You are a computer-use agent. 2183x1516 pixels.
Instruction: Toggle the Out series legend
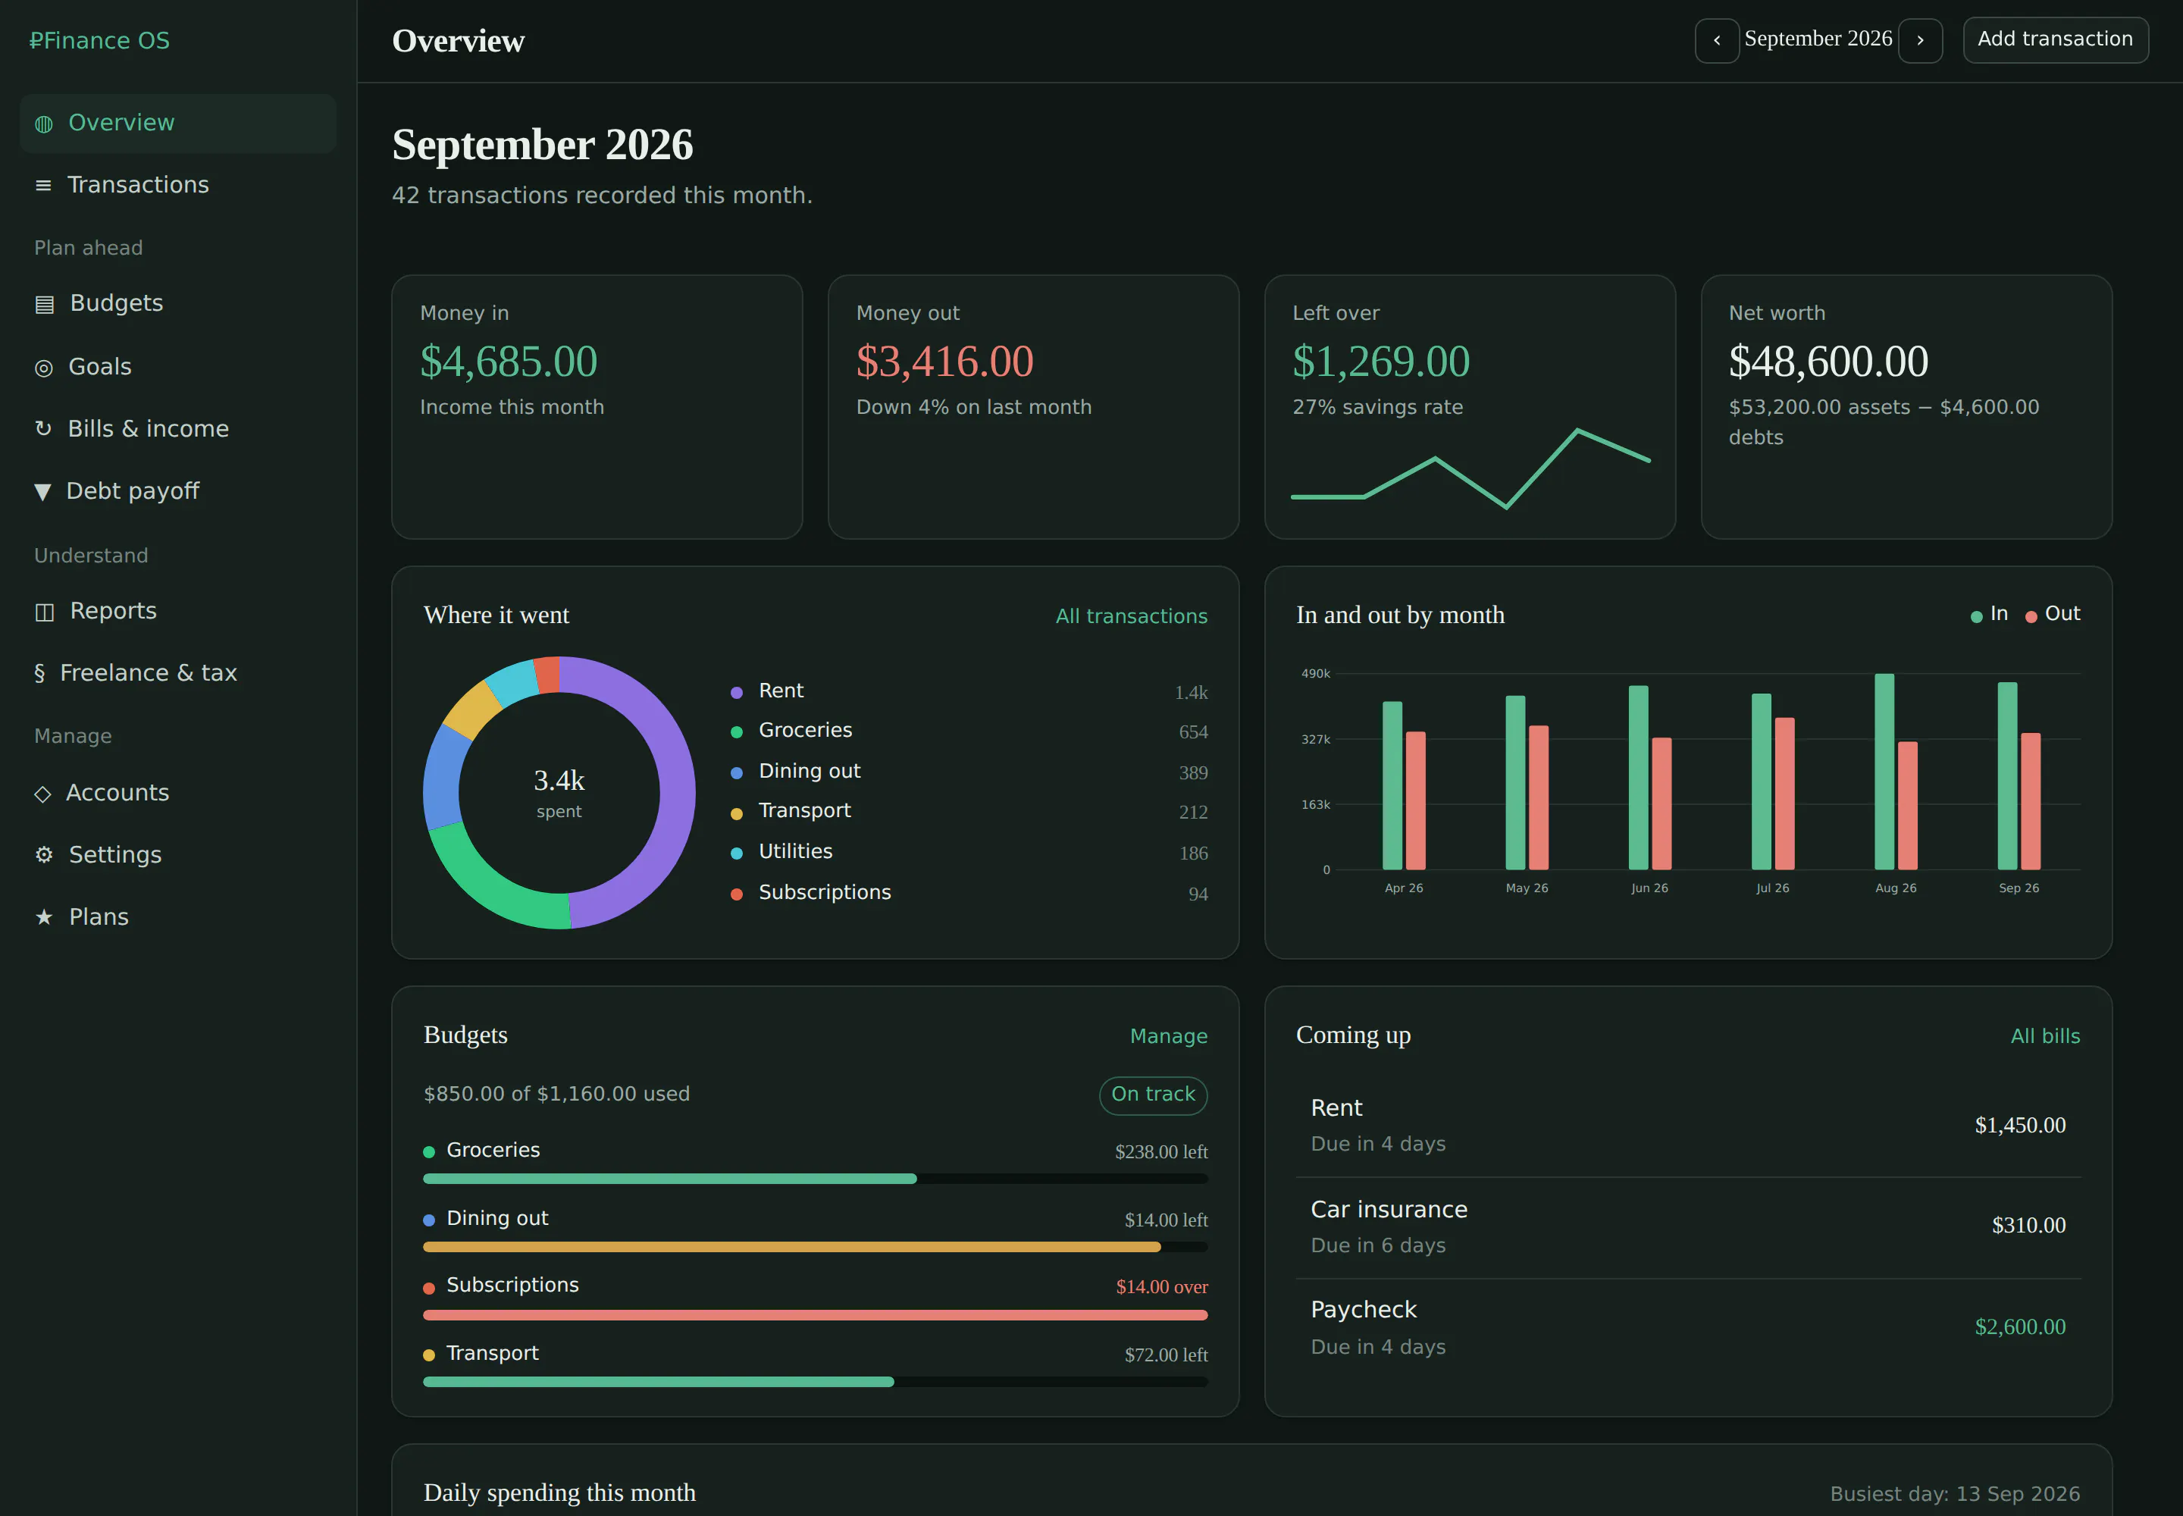click(2052, 615)
